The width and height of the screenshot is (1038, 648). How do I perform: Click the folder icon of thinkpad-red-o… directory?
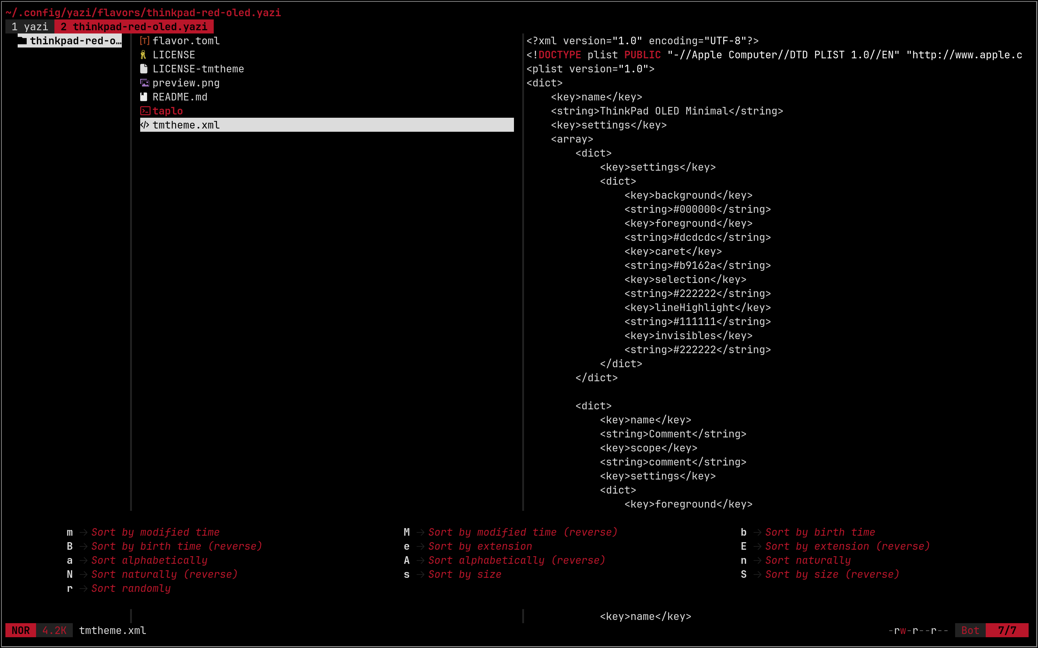pos(22,41)
